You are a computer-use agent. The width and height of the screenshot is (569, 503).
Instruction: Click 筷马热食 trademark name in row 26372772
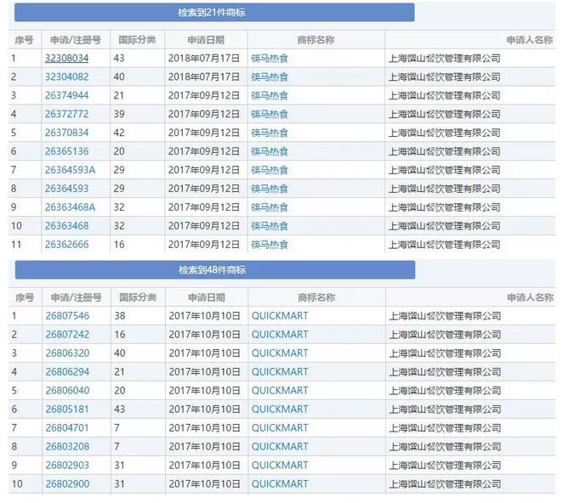tap(270, 114)
